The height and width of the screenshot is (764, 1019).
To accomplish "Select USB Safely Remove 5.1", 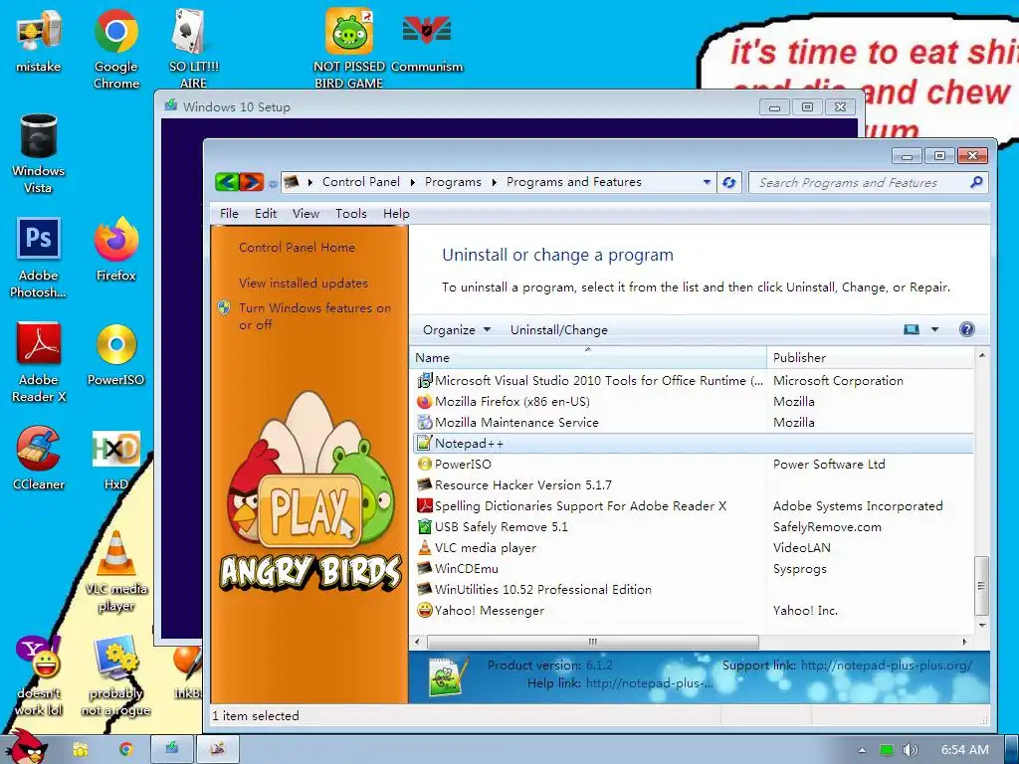I will point(693,527).
